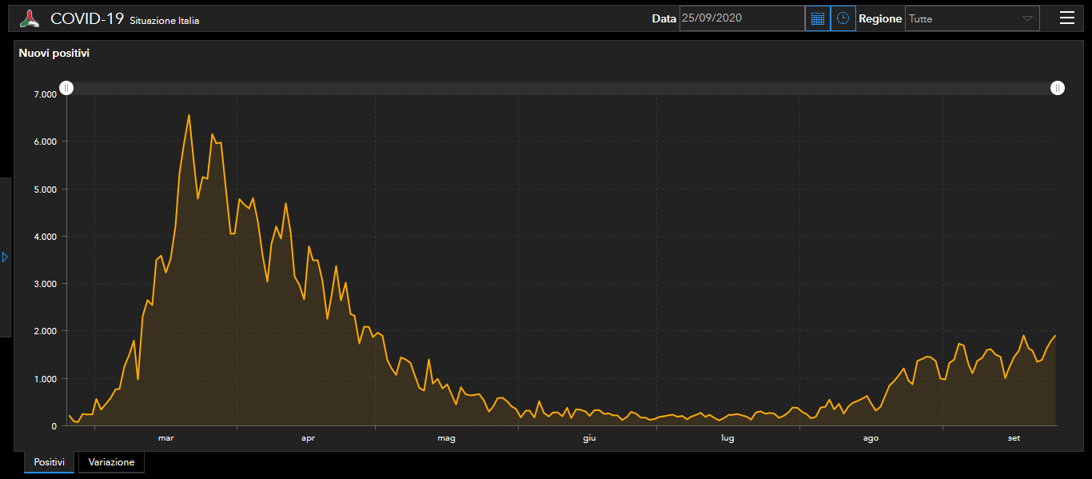Open the calendar date picker icon
Viewport: 1092px width, 479px height.
point(817,18)
